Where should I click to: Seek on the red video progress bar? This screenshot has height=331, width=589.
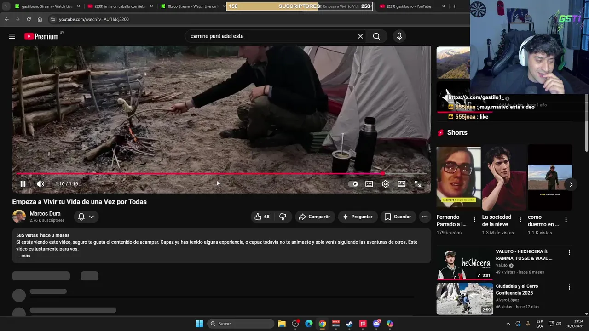(222, 173)
